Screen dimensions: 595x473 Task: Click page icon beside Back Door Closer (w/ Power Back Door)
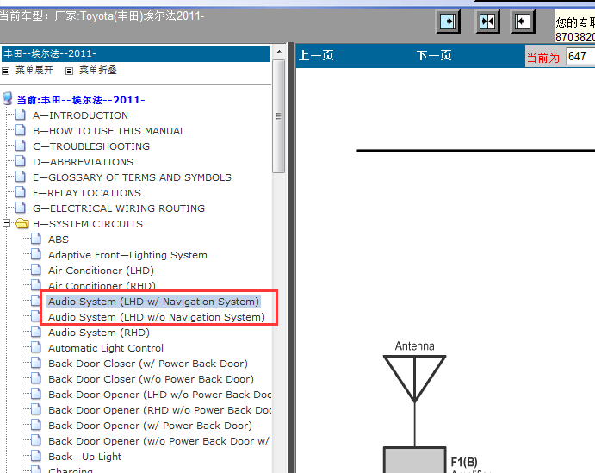coord(36,363)
